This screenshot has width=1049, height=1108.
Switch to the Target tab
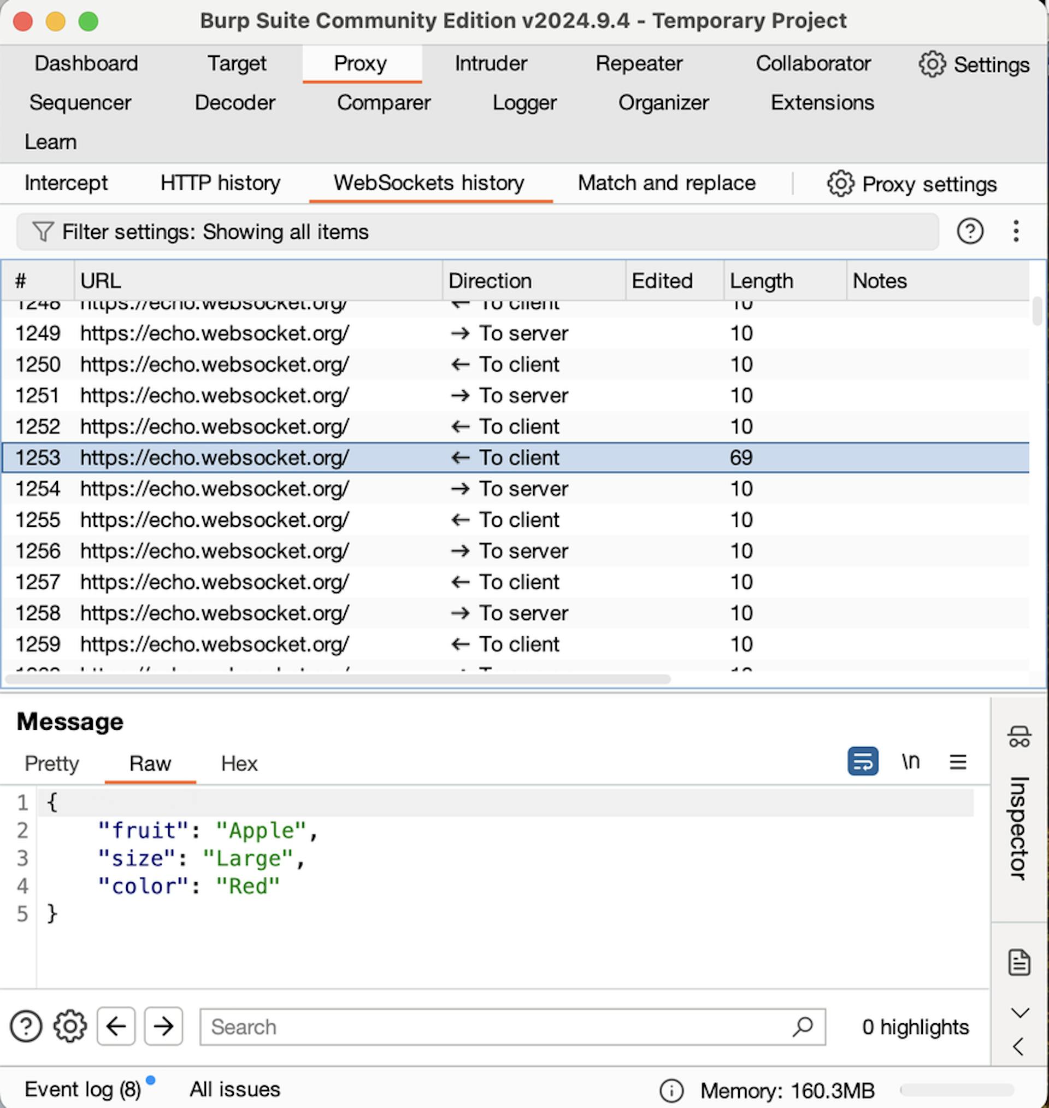[237, 63]
